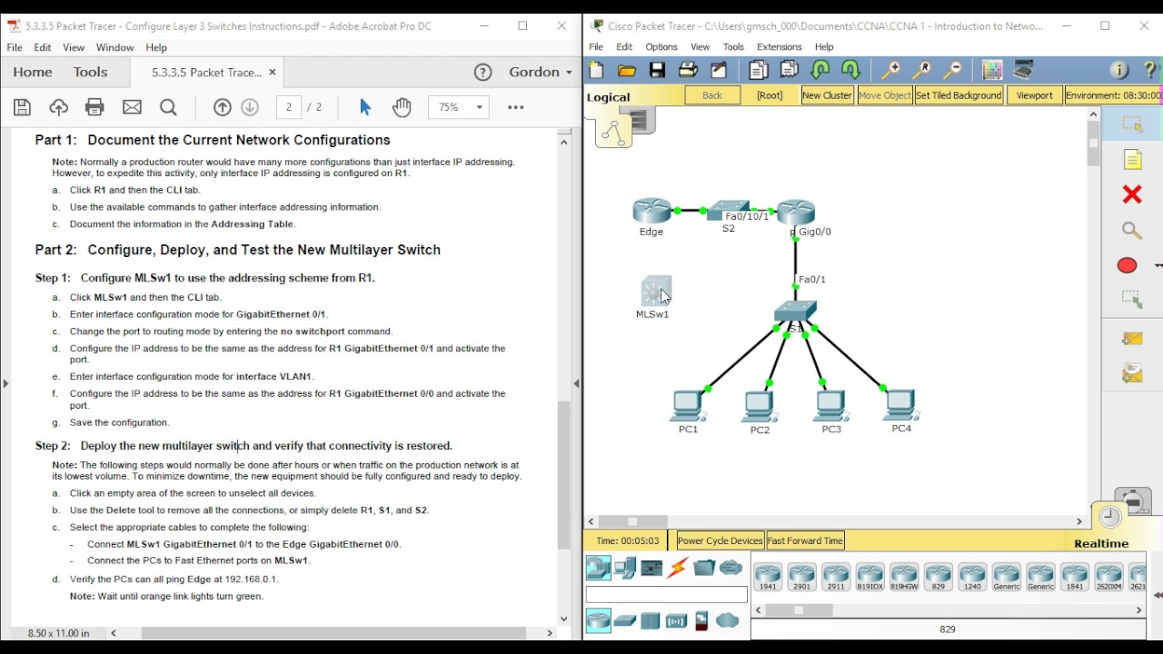Viewport: 1163px width, 654px height.
Task: Open Packet Tracer Options menu
Action: point(661,46)
